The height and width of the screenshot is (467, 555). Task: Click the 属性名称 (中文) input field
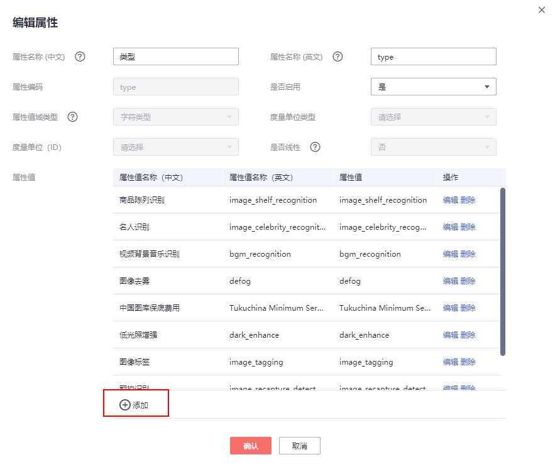pyautogui.click(x=175, y=56)
